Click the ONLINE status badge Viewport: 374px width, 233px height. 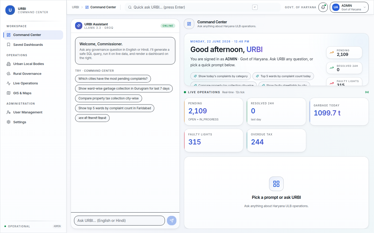[168, 26]
